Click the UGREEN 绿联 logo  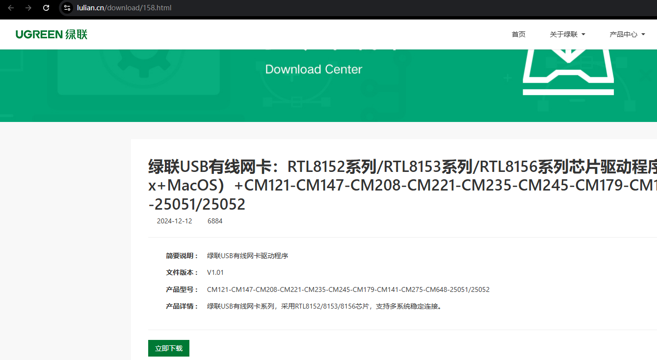(x=51, y=34)
